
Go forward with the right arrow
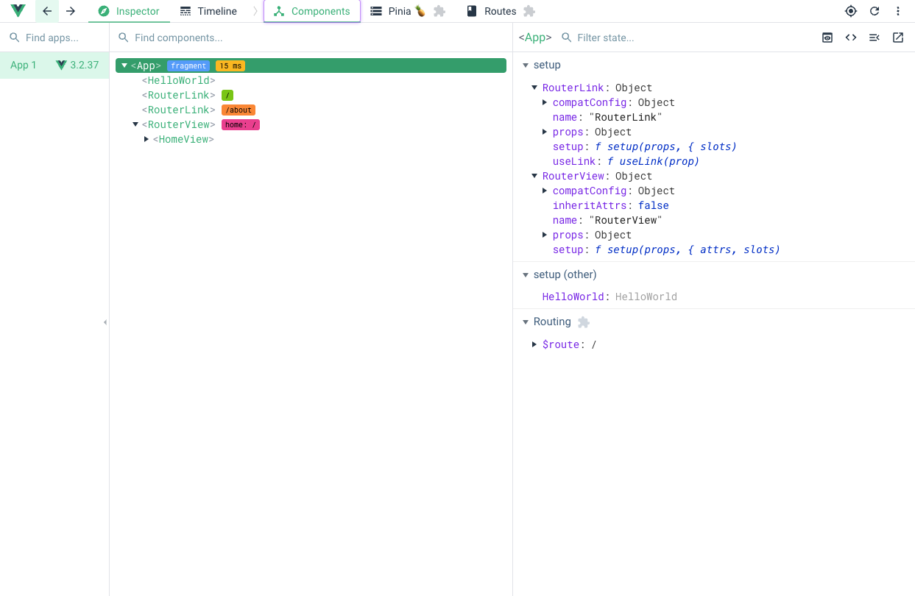tap(71, 11)
